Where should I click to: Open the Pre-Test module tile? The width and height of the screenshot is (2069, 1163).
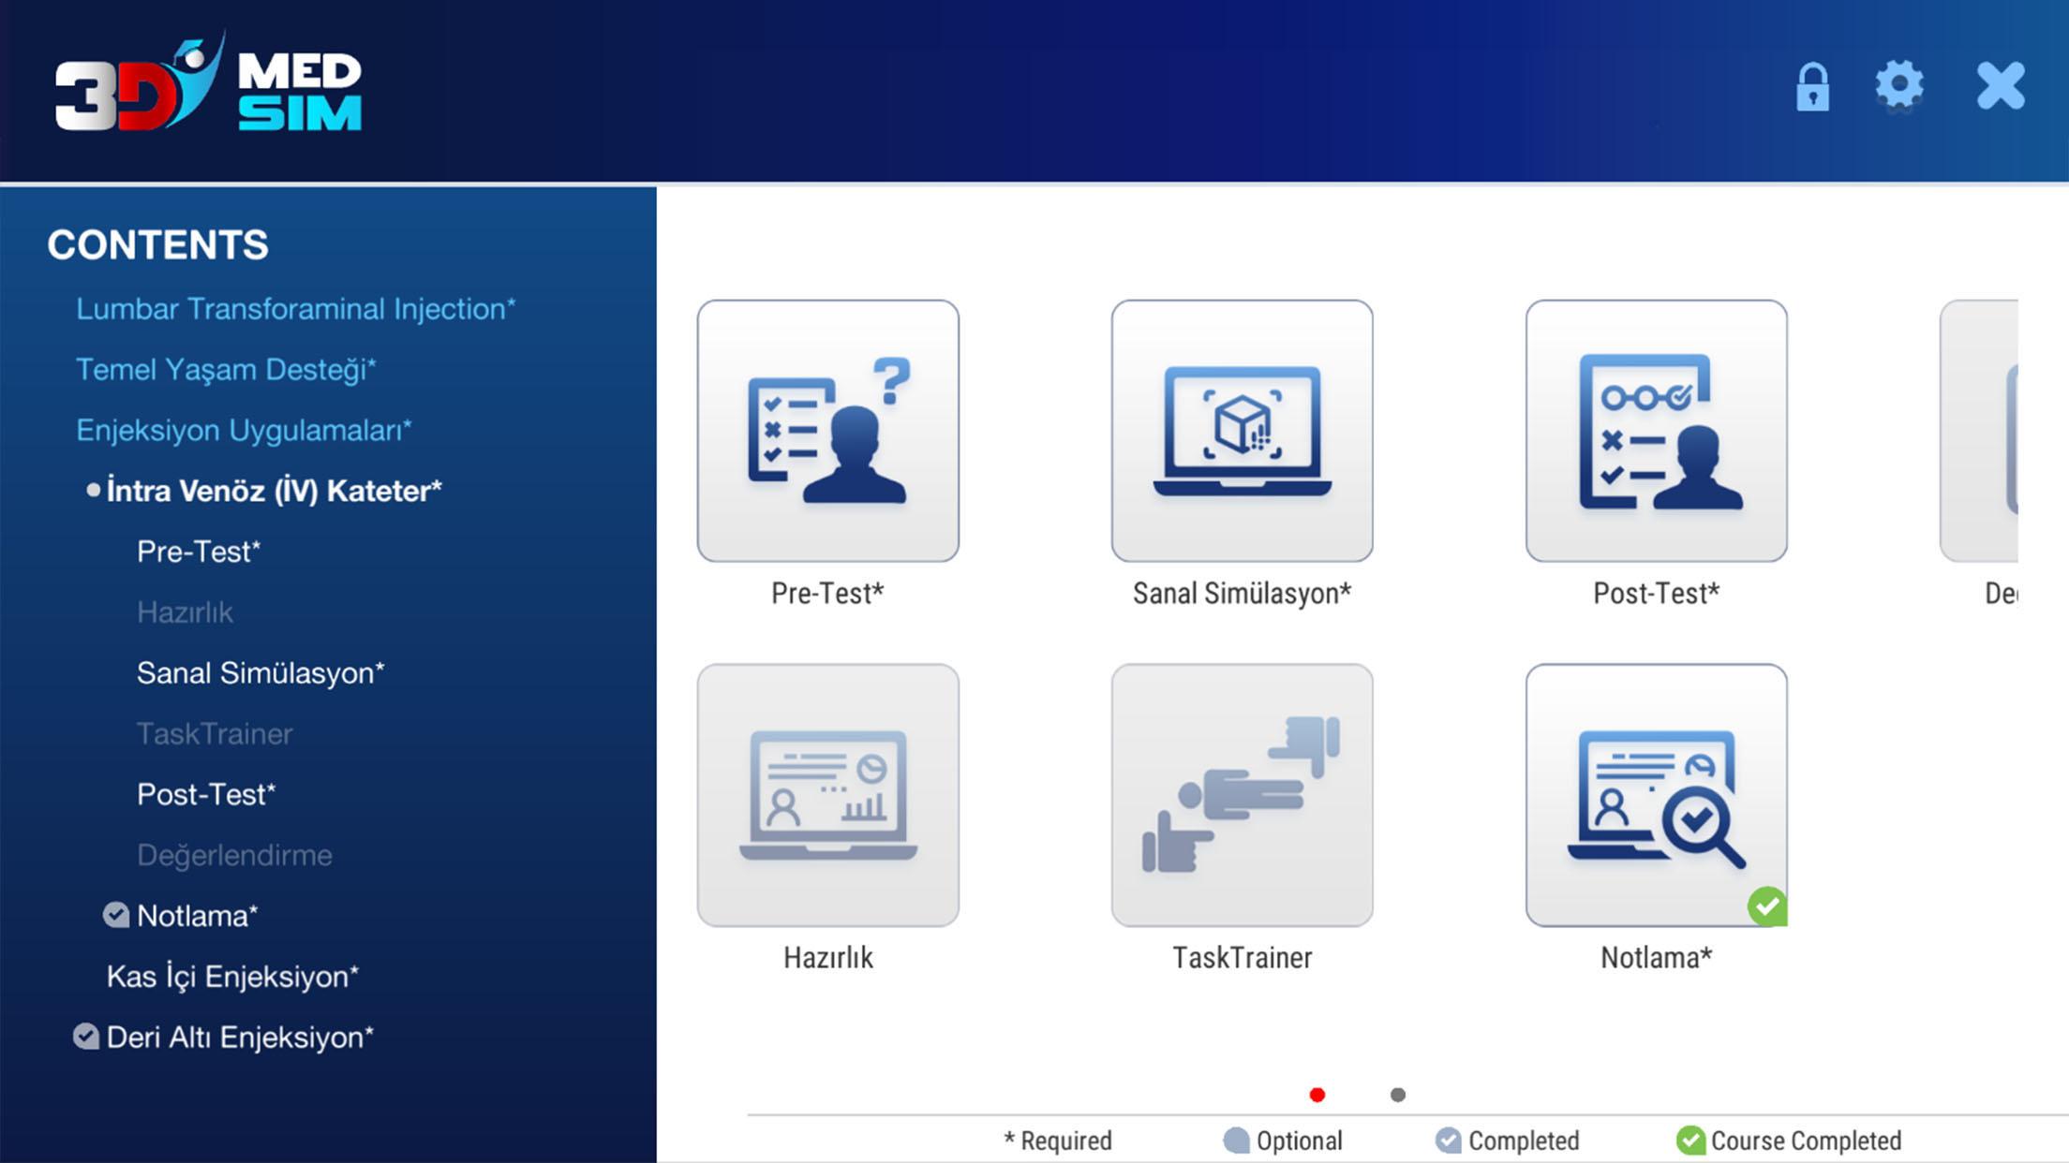click(827, 431)
